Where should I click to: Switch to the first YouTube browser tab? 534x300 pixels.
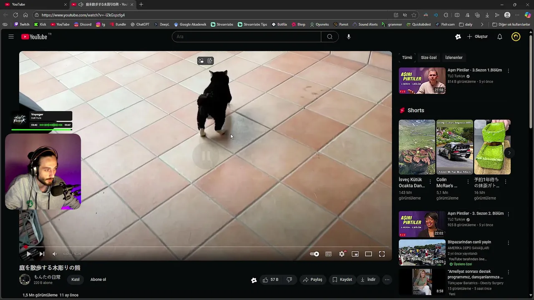click(x=35, y=4)
